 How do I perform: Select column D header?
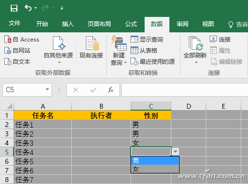pyautogui.click(x=189, y=106)
